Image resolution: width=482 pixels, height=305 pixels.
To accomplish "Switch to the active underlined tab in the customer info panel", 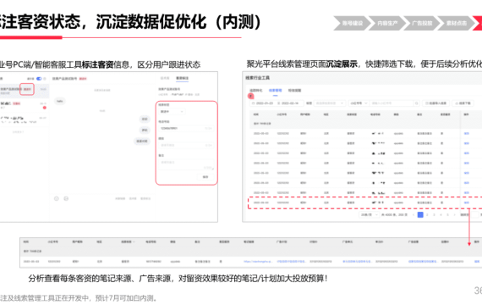I will coord(182,78).
